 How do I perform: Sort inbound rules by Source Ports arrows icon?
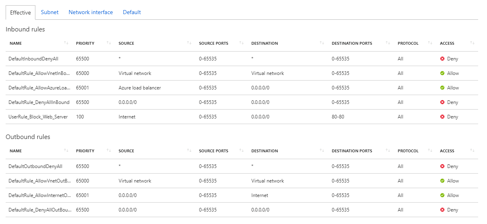[x=241, y=43]
